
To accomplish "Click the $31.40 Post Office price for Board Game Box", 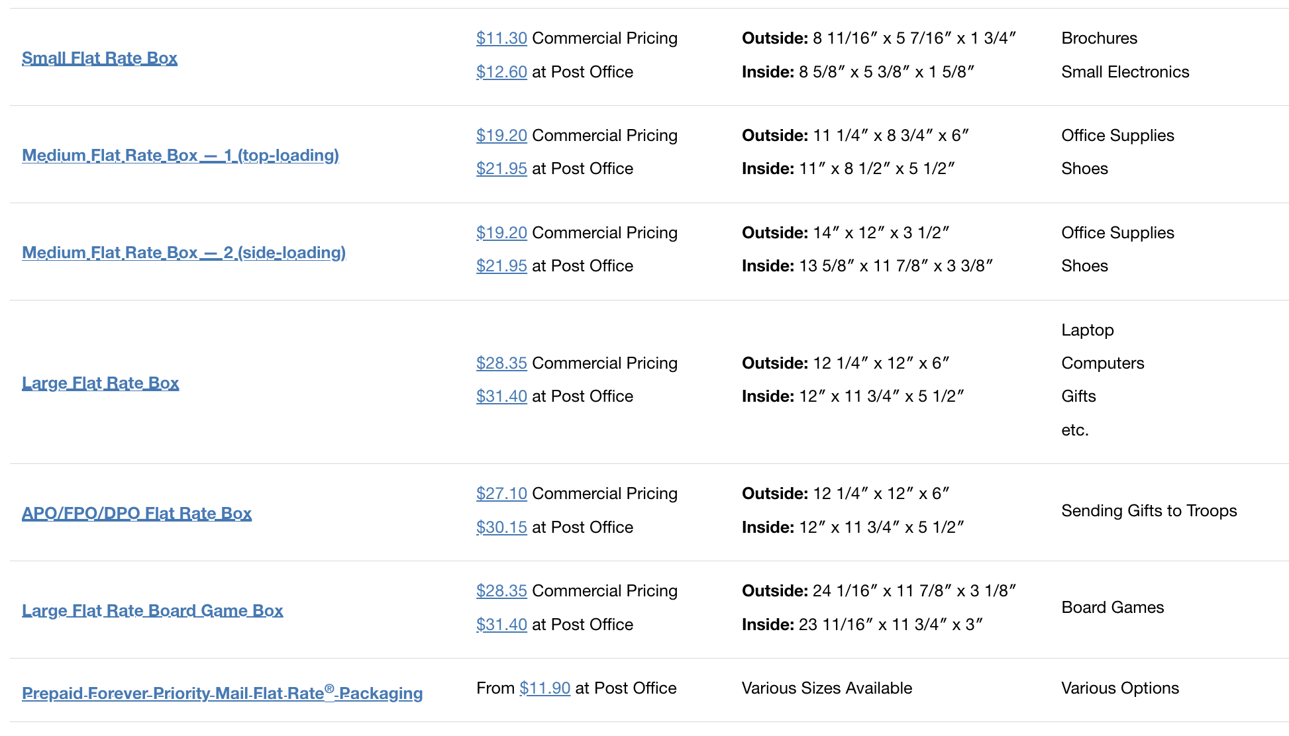I will point(501,624).
